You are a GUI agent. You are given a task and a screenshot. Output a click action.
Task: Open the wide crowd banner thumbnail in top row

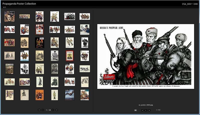(24, 16)
